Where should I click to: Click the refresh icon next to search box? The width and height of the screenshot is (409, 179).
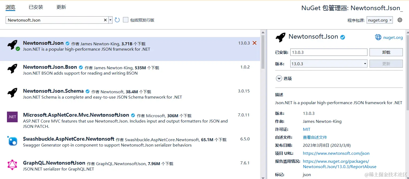pos(117,20)
